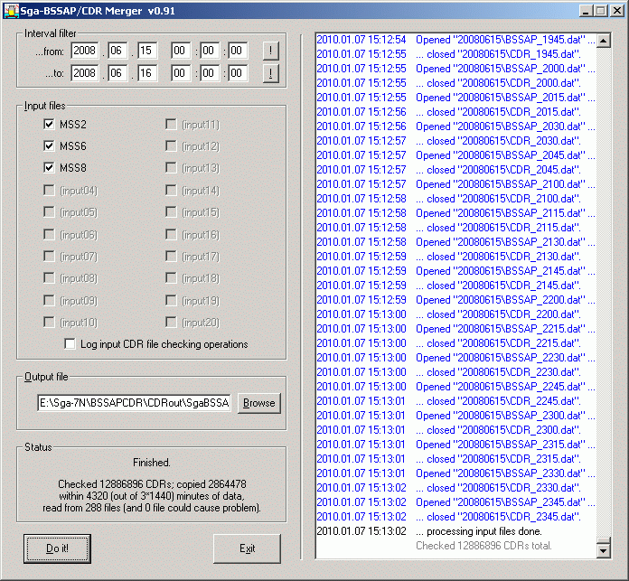
Task: Click the to hour field
Action: (x=181, y=73)
